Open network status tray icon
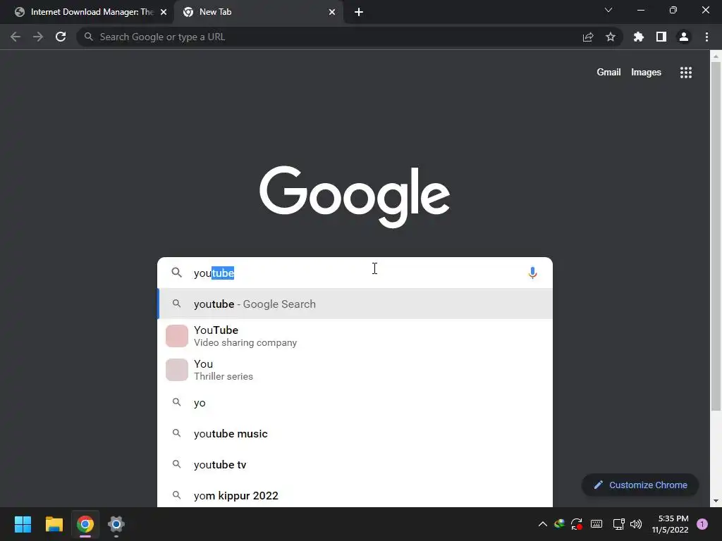Image resolution: width=722 pixels, height=541 pixels. pyautogui.click(x=619, y=524)
